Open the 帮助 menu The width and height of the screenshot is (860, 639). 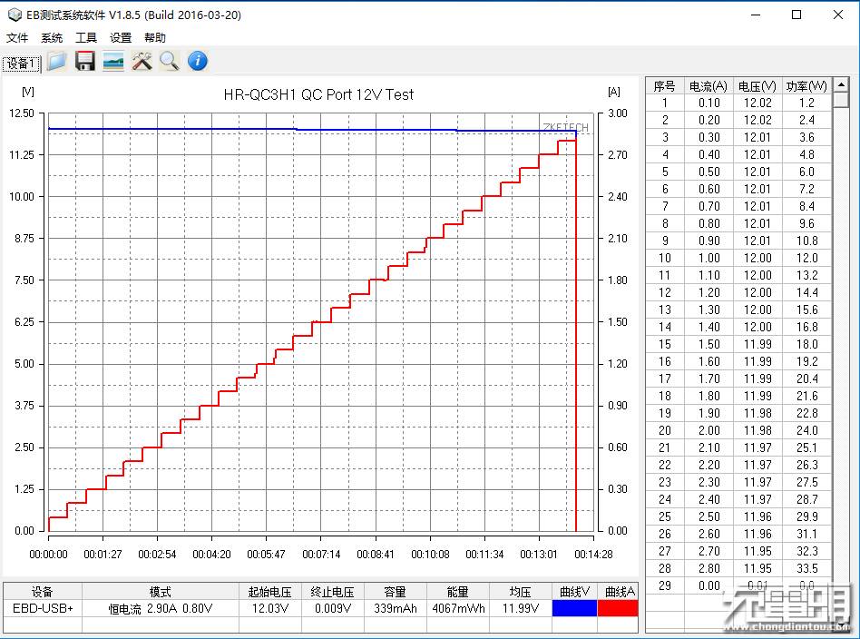155,38
